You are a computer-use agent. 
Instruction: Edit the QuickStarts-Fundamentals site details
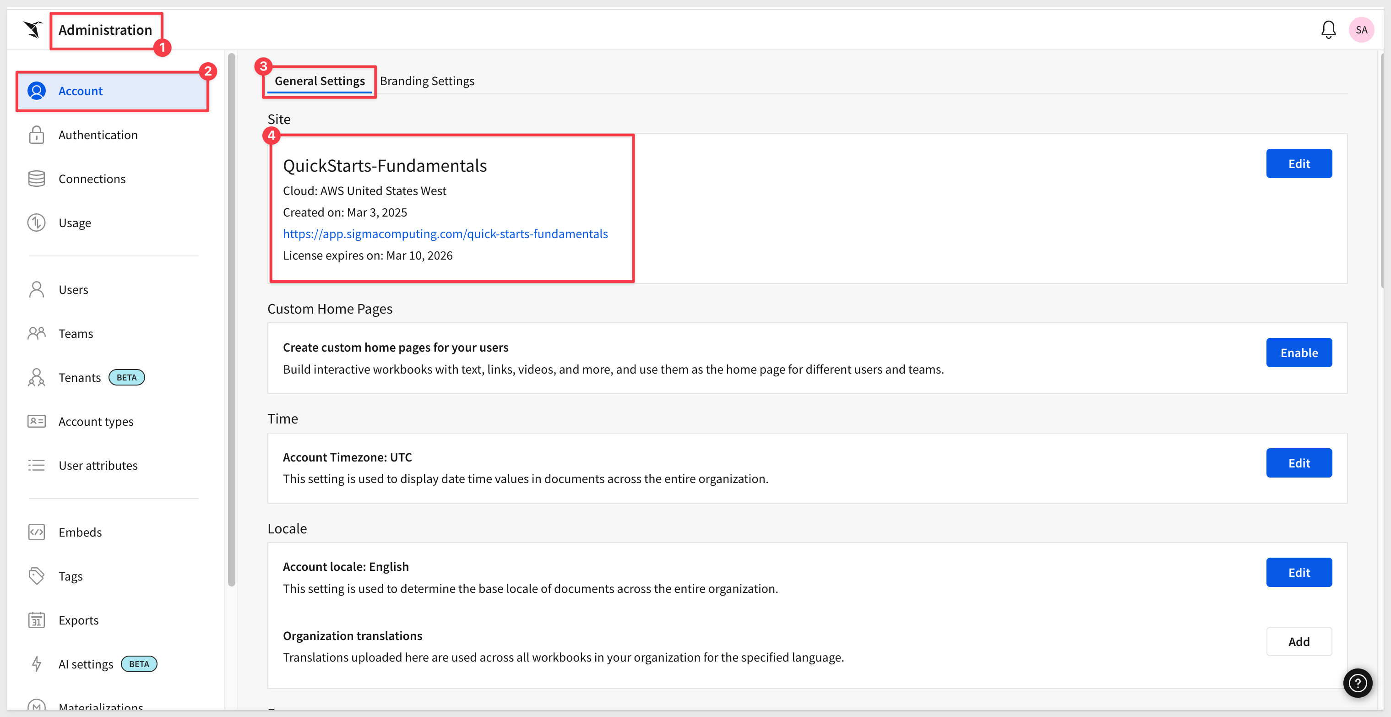pyautogui.click(x=1299, y=163)
